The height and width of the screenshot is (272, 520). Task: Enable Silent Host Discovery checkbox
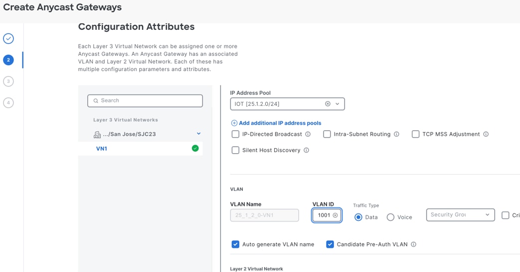(235, 150)
